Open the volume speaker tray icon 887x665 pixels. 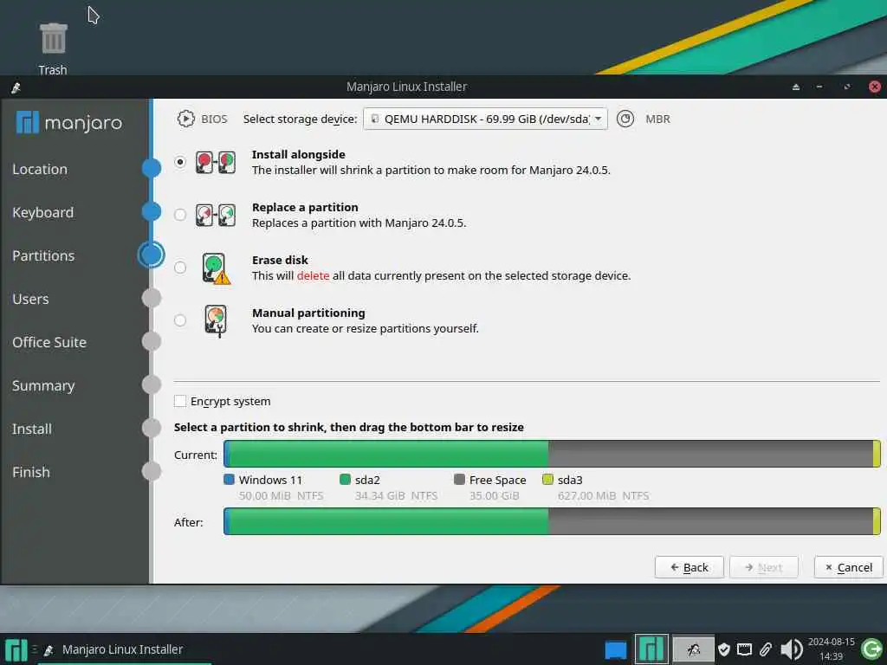click(x=792, y=649)
